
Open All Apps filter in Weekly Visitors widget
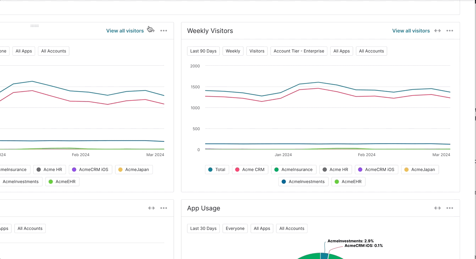[x=342, y=51]
